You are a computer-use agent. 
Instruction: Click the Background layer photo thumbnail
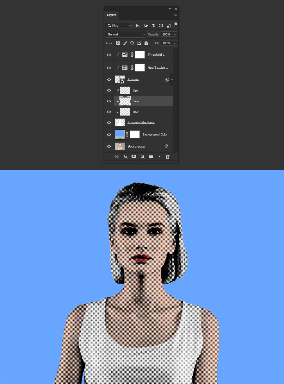point(120,146)
